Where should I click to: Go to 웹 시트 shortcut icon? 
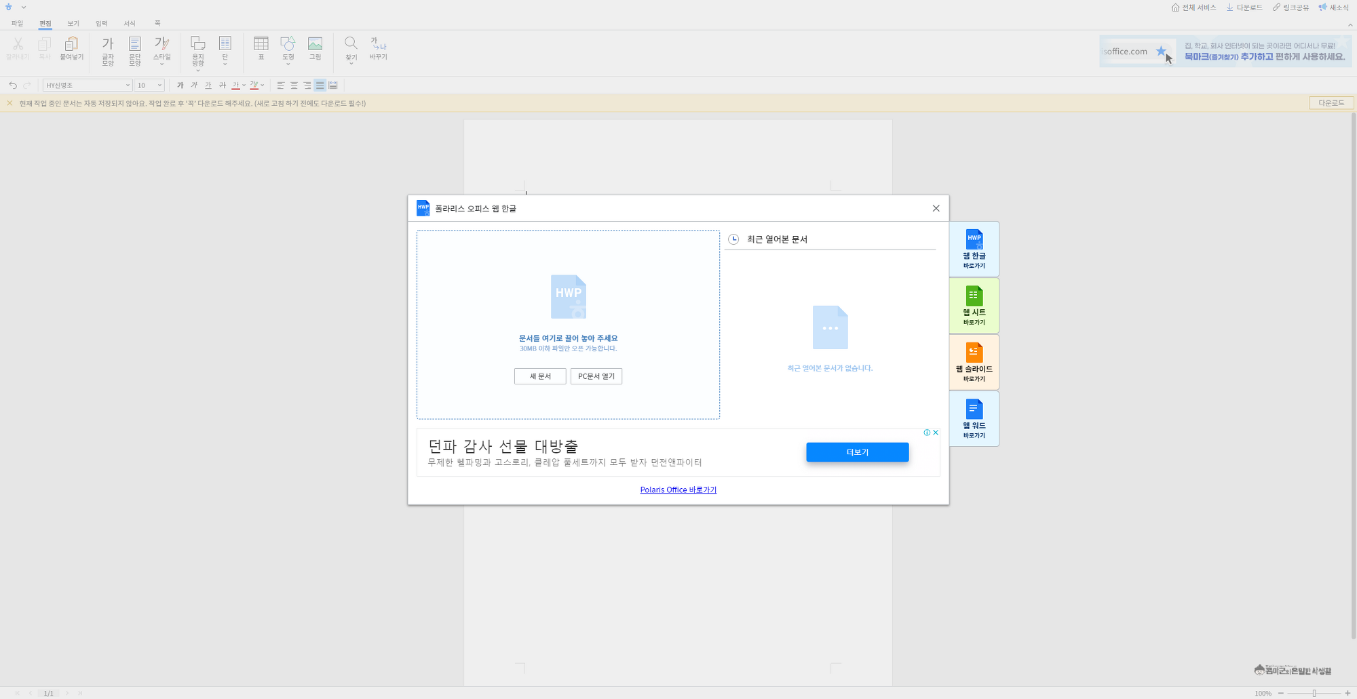point(974,296)
